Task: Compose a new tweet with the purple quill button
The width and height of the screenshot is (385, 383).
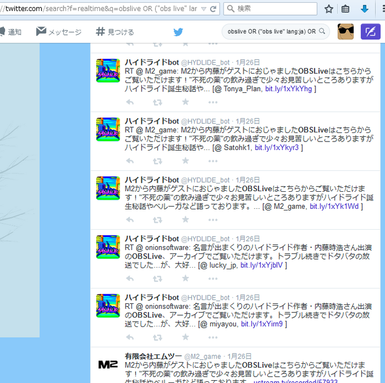Action: 370,32
